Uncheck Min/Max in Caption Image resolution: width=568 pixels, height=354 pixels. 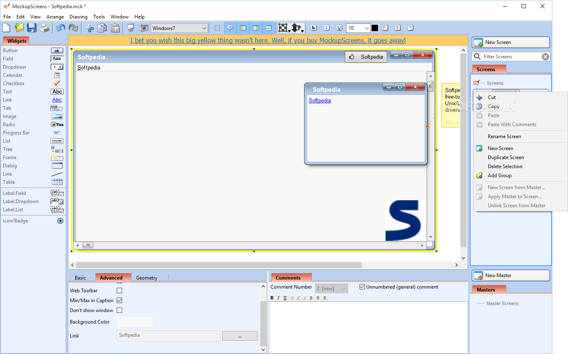tap(120, 301)
